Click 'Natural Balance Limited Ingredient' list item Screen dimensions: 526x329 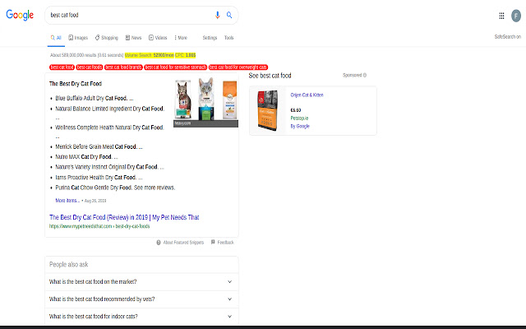click(x=109, y=109)
